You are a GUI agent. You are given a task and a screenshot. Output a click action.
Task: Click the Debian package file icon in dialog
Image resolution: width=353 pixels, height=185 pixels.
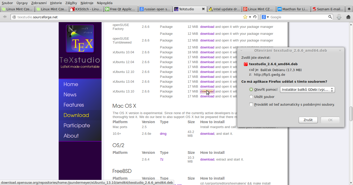(246, 64)
